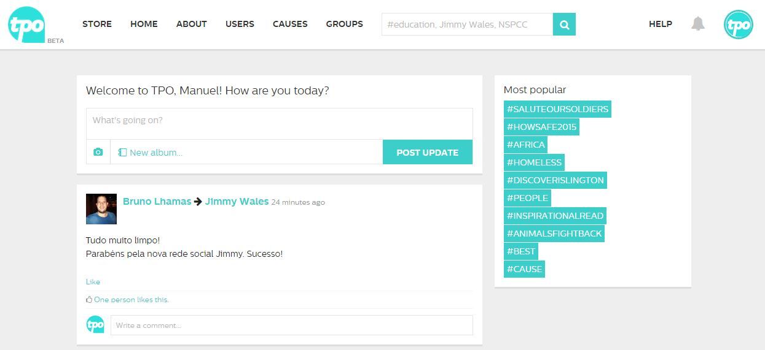Open the Help link in header

click(x=660, y=24)
